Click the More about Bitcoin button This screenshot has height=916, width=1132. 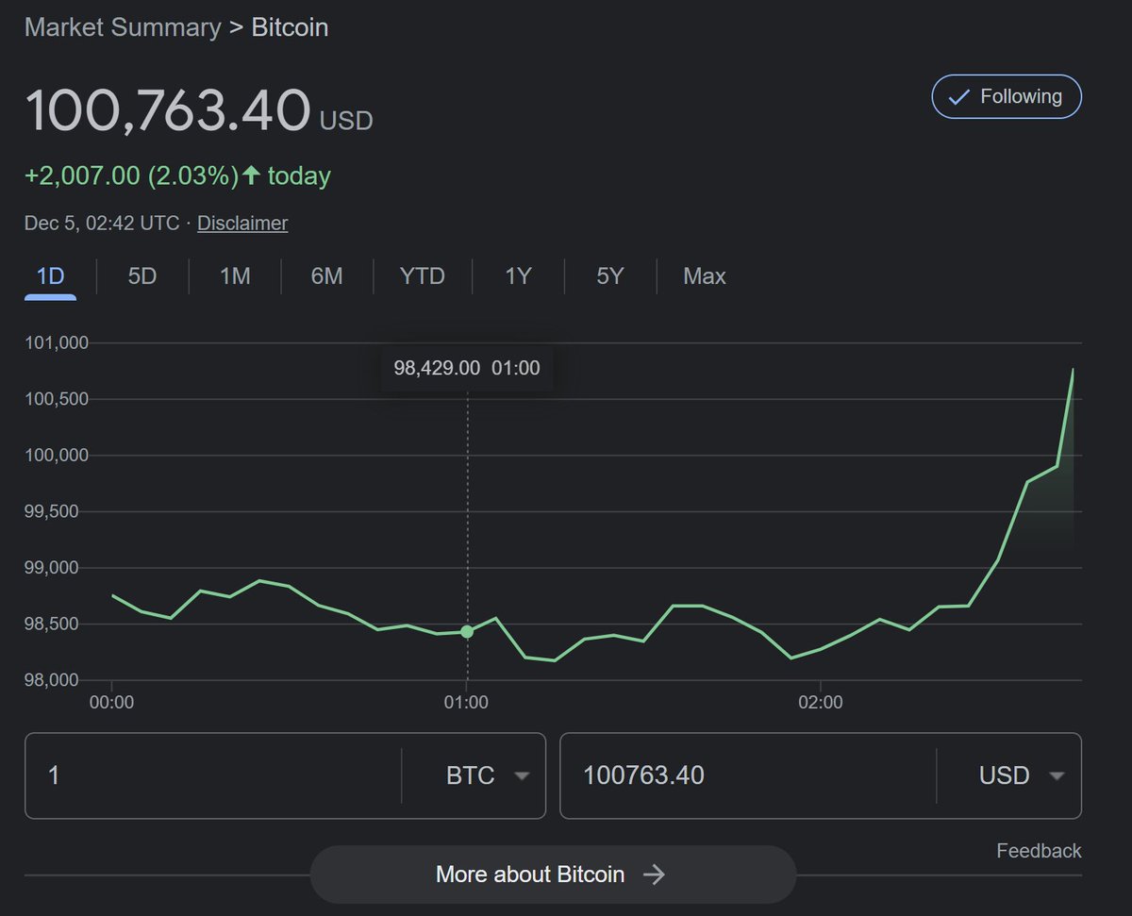[552, 874]
